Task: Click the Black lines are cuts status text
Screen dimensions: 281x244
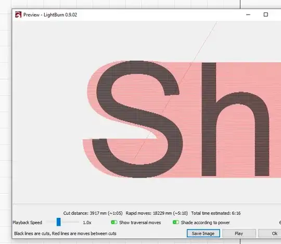Action: pyautogui.click(x=65, y=234)
